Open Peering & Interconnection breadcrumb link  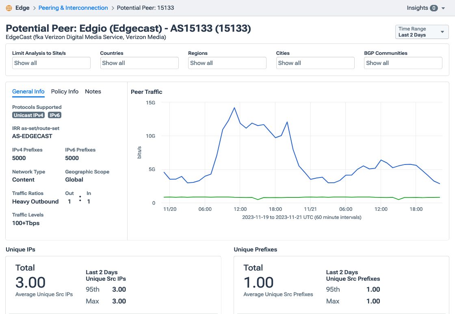[x=73, y=8]
